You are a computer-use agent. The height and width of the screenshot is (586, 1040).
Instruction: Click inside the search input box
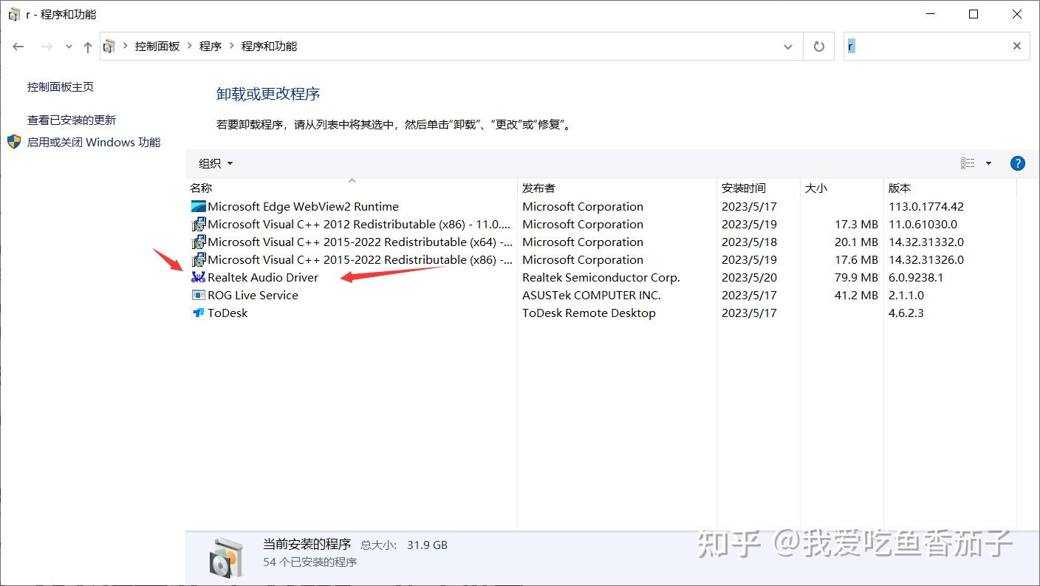coord(923,46)
